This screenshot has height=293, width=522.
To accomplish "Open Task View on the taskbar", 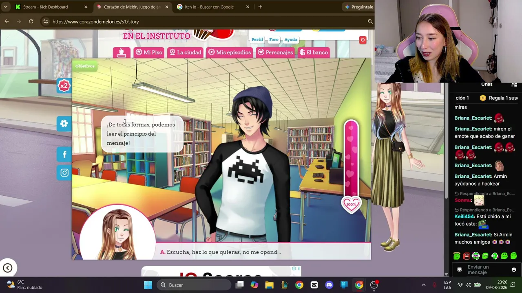I will tap(240, 285).
